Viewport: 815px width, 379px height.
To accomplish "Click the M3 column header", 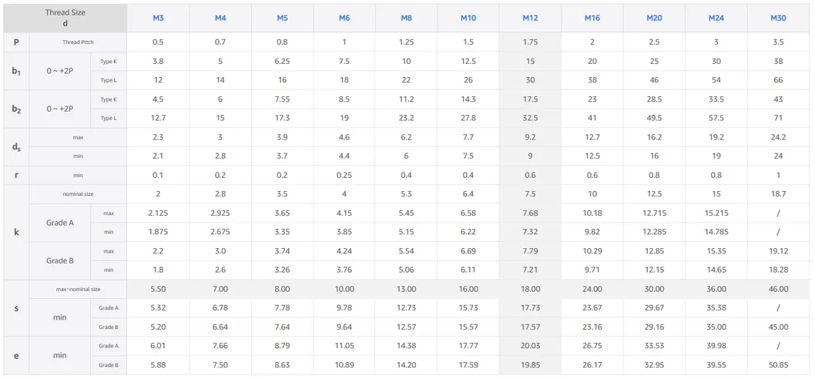I will pos(158,18).
